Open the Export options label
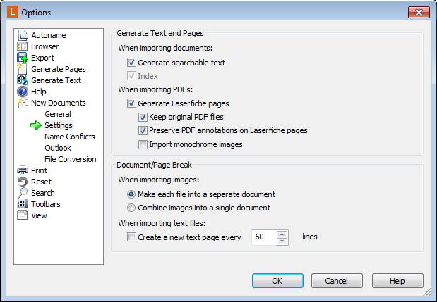 click(42, 58)
